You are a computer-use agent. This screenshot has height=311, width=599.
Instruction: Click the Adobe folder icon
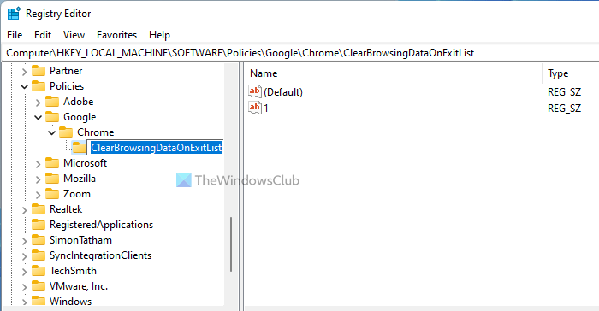[52, 102]
